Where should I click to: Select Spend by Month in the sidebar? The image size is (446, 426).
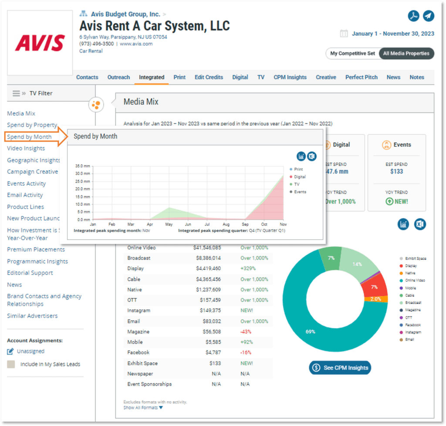click(x=29, y=137)
